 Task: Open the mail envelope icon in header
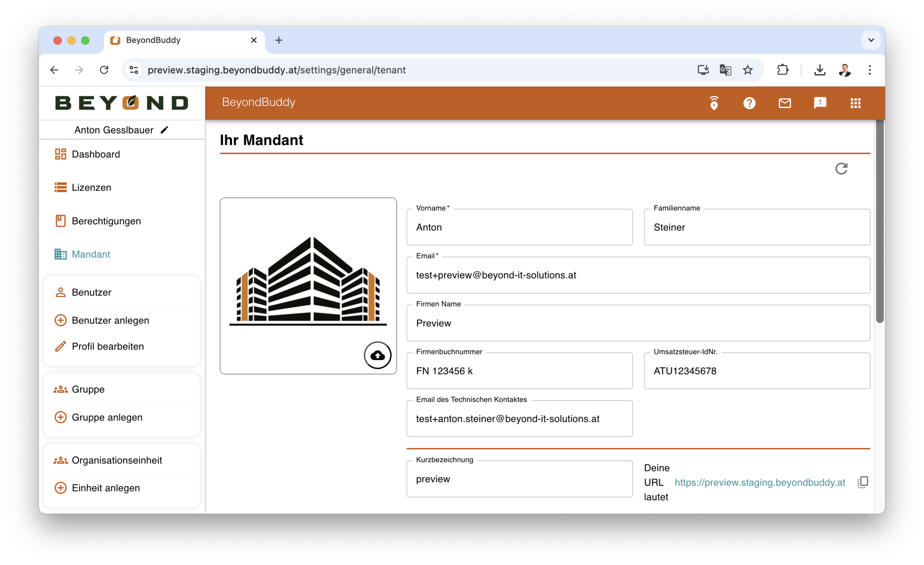[785, 103]
